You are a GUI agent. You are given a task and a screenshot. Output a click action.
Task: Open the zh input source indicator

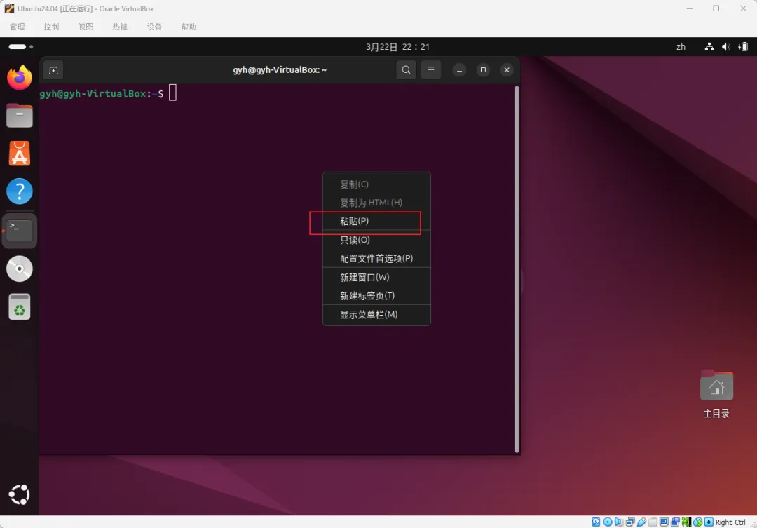(681, 47)
